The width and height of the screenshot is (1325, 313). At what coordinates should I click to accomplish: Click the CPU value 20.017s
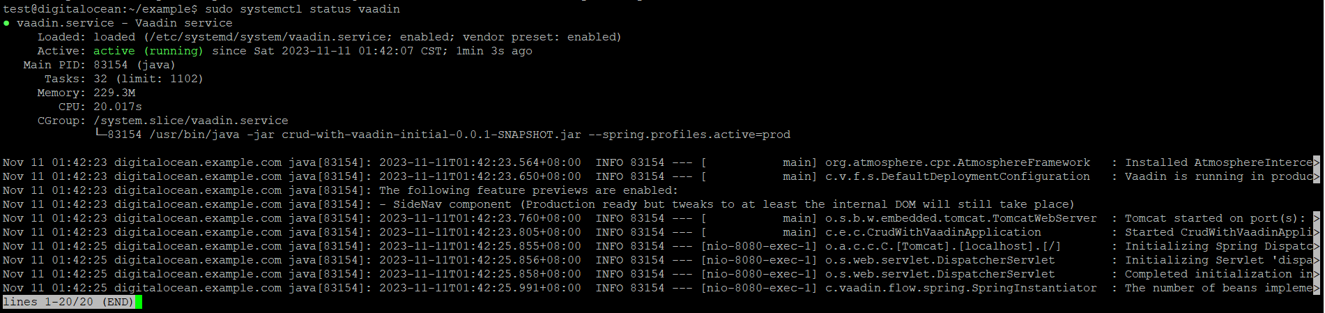point(118,107)
